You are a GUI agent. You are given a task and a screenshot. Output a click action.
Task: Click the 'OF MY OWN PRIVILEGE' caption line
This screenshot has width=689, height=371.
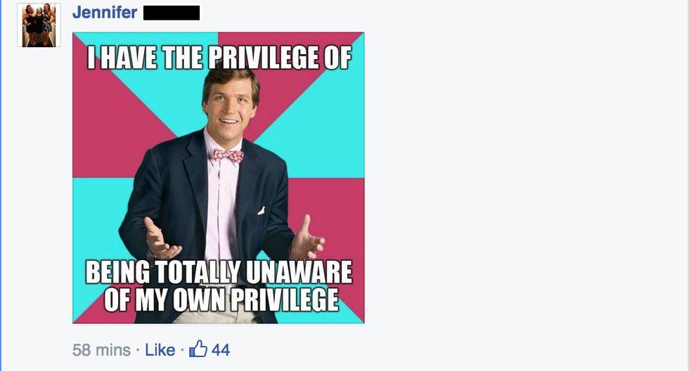[221, 300]
